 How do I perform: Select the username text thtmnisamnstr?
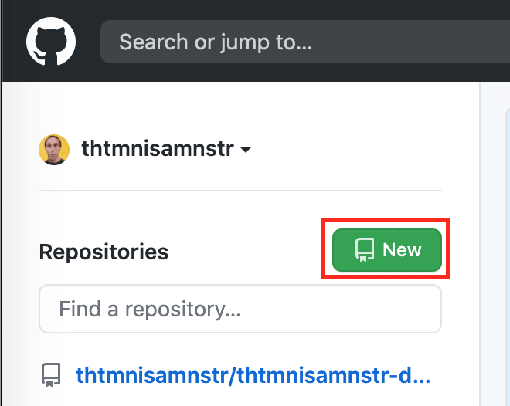pyautogui.click(x=157, y=150)
